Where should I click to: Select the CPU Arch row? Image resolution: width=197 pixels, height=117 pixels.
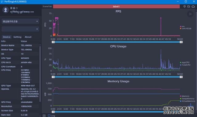coord(20,62)
